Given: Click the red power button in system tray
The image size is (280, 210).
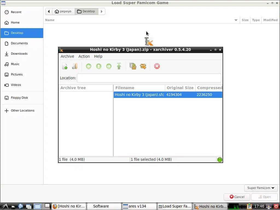Looking at the screenshot, I should point(276,206).
